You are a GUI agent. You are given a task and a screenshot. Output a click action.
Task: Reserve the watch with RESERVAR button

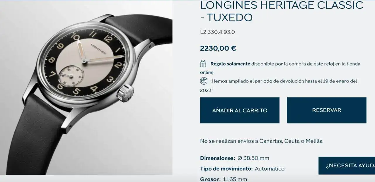coord(327,110)
